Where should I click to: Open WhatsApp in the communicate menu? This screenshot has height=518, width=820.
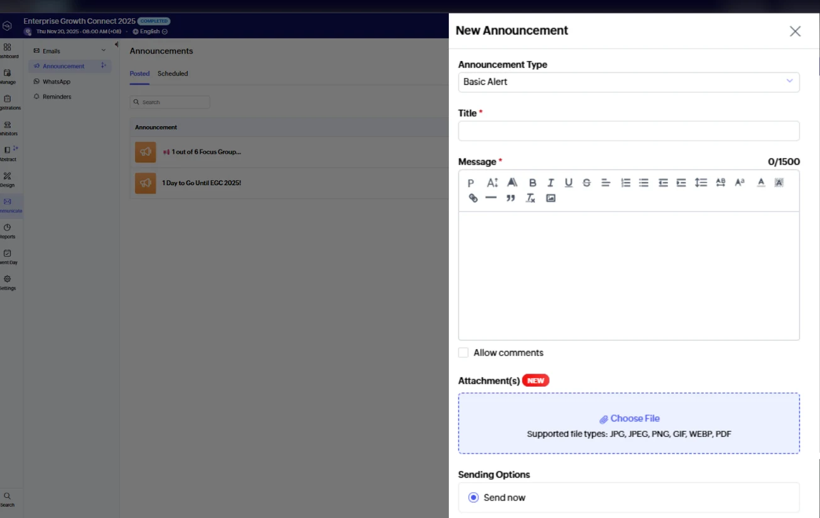[x=57, y=82]
